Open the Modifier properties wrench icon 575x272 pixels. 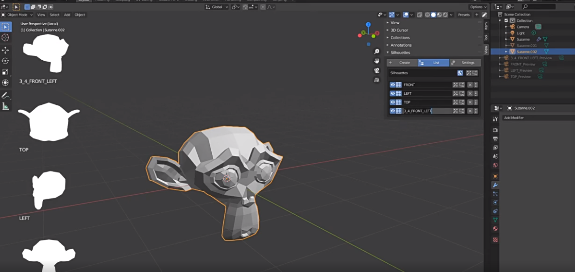point(495,185)
